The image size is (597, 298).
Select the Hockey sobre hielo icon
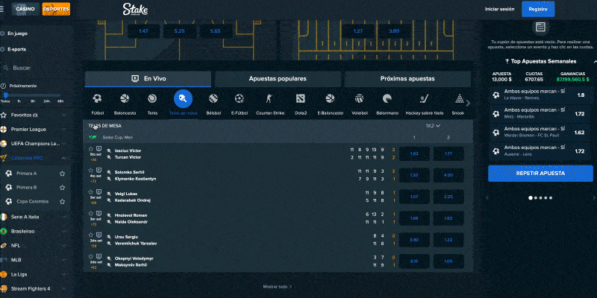pyautogui.click(x=424, y=98)
